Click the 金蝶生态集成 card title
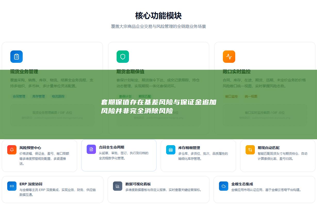 pos(242,184)
